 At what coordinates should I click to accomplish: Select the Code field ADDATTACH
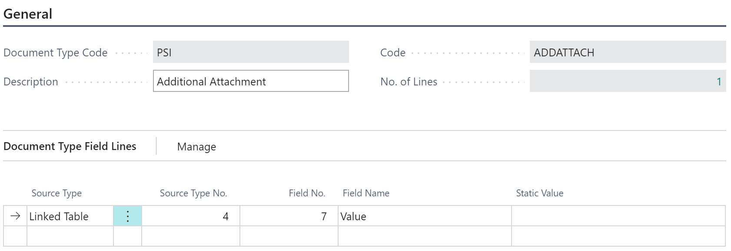(x=628, y=52)
